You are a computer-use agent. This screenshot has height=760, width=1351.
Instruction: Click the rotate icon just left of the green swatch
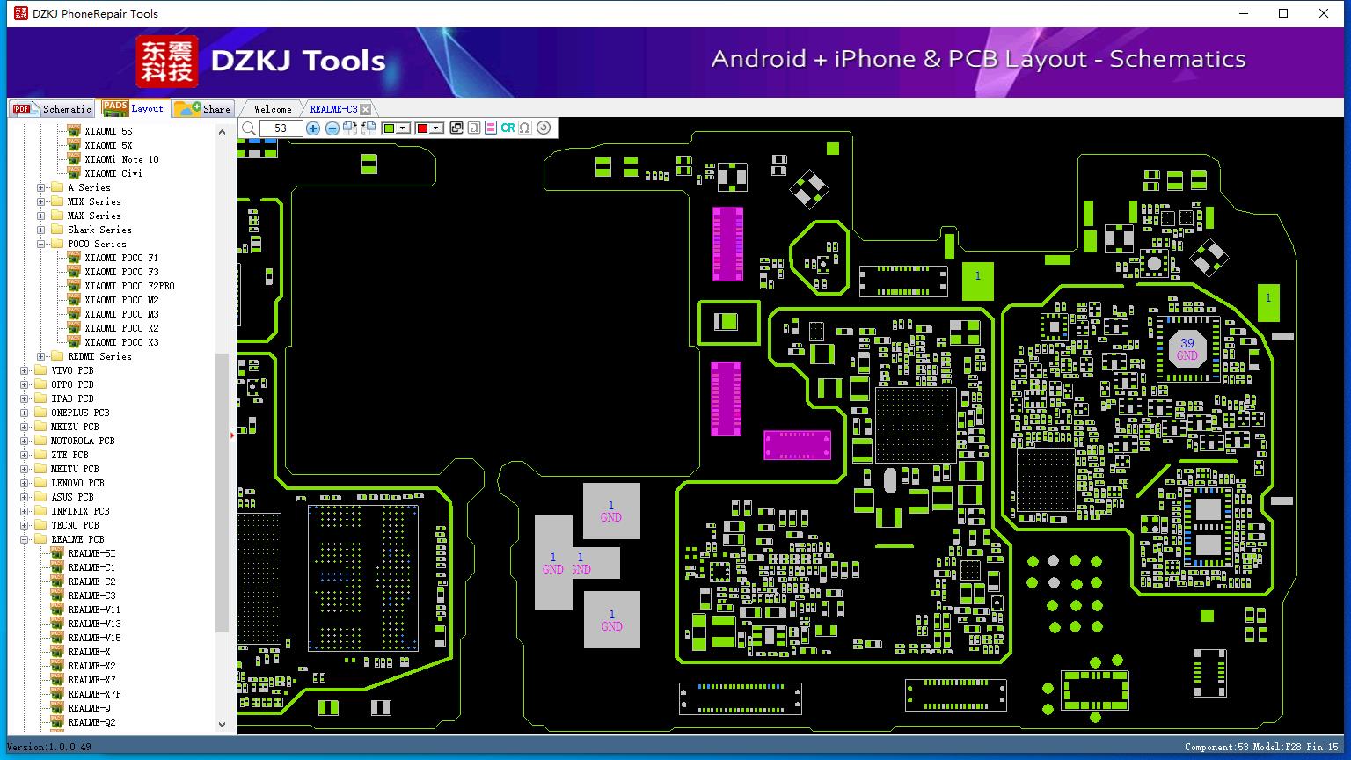pos(369,128)
